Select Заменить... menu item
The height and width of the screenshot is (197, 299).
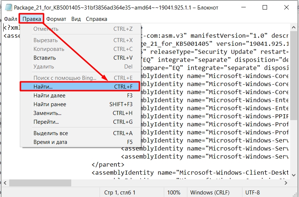(47, 113)
